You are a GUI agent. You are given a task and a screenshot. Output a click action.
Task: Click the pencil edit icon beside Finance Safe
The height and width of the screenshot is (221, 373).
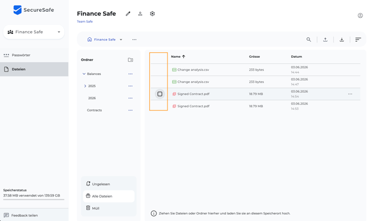[x=128, y=14]
